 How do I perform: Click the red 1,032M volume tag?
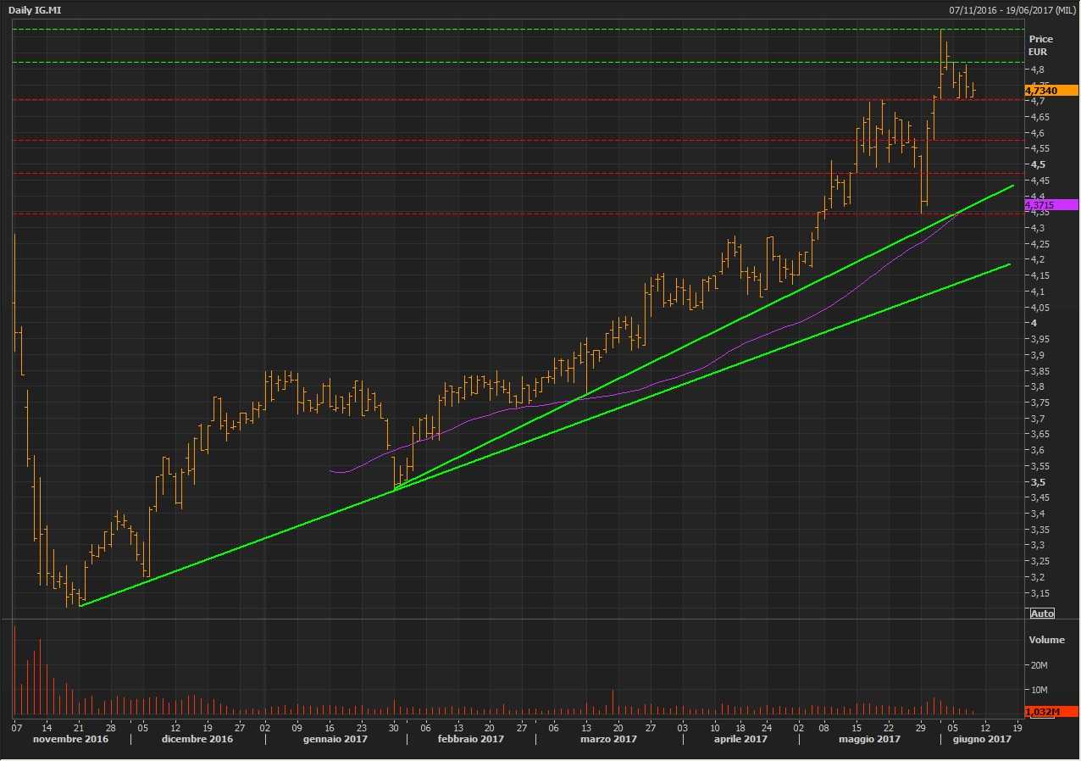pos(1051,712)
